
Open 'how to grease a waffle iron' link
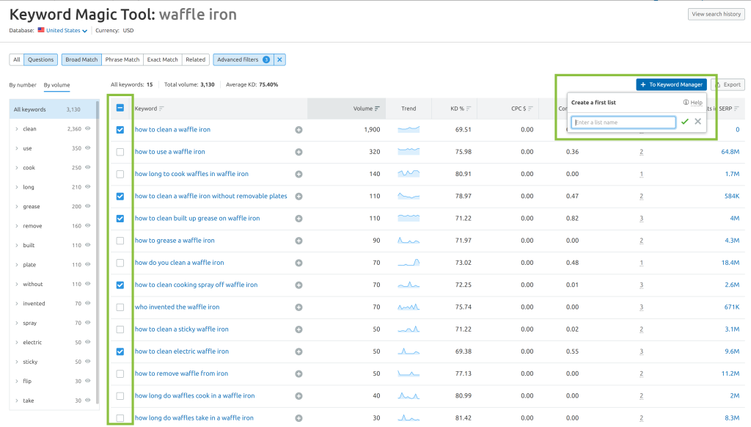pyautogui.click(x=175, y=241)
